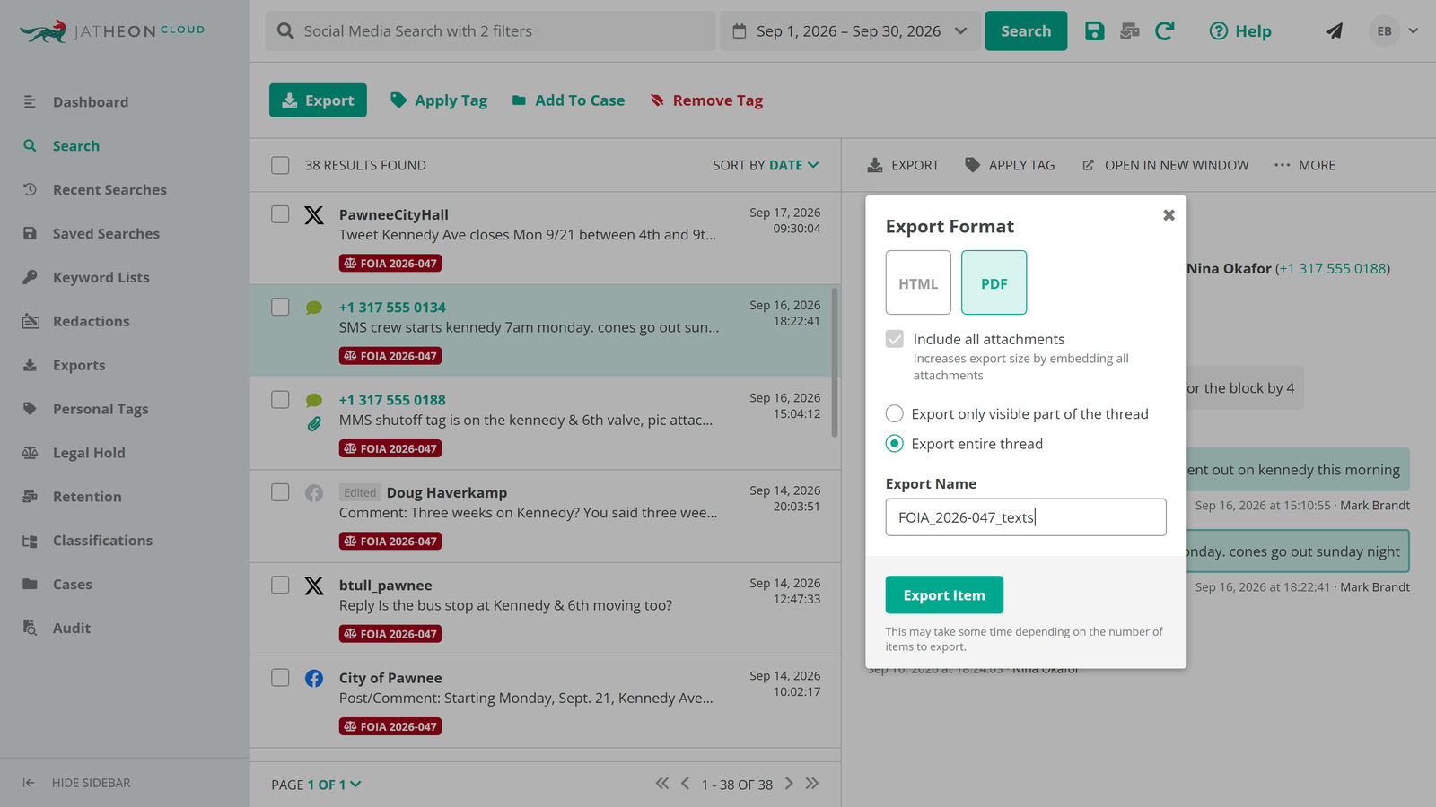Check the PawneeCityHall result checkbox

click(x=280, y=214)
